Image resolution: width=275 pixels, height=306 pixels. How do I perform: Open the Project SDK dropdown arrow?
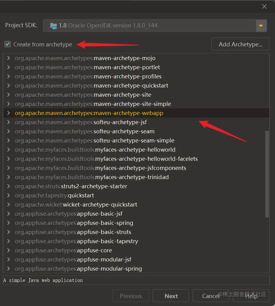click(261, 26)
